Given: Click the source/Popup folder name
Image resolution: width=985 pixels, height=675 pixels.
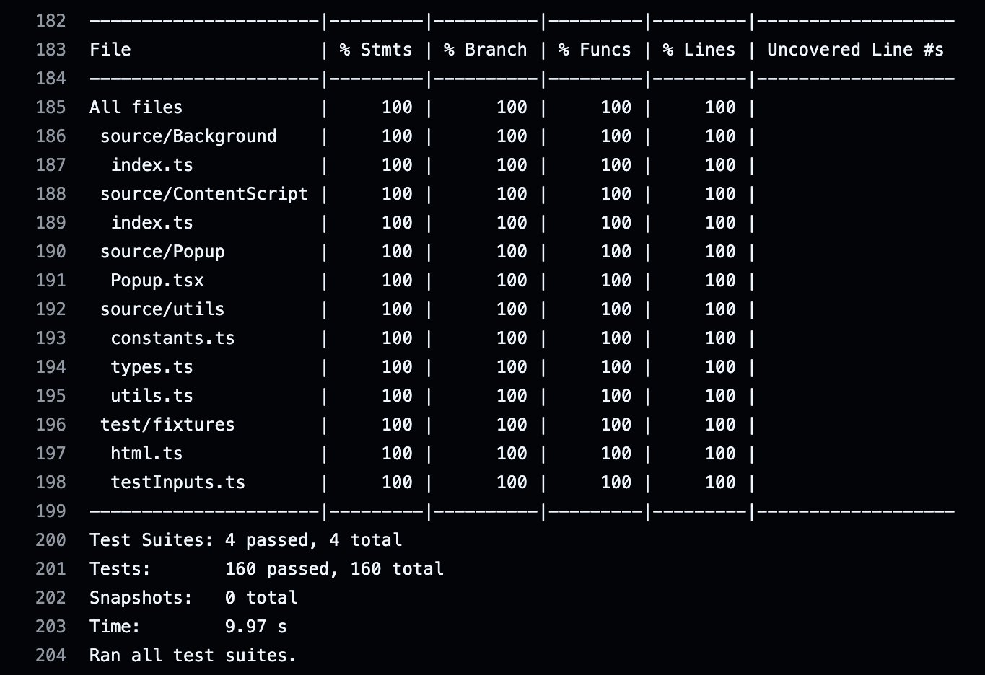Looking at the screenshot, I should 162,251.
